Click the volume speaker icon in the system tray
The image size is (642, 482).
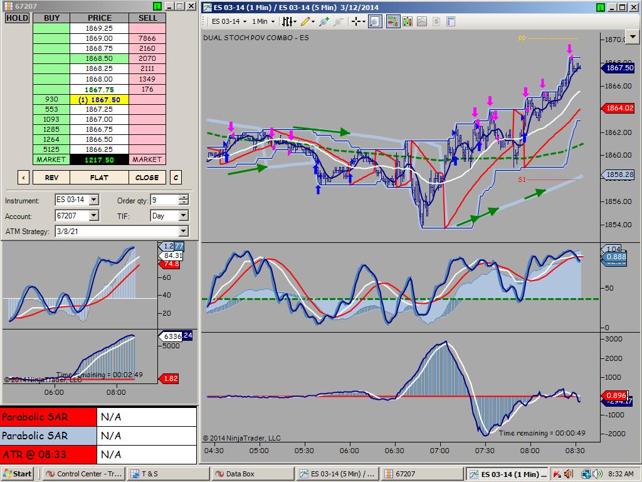598,474
